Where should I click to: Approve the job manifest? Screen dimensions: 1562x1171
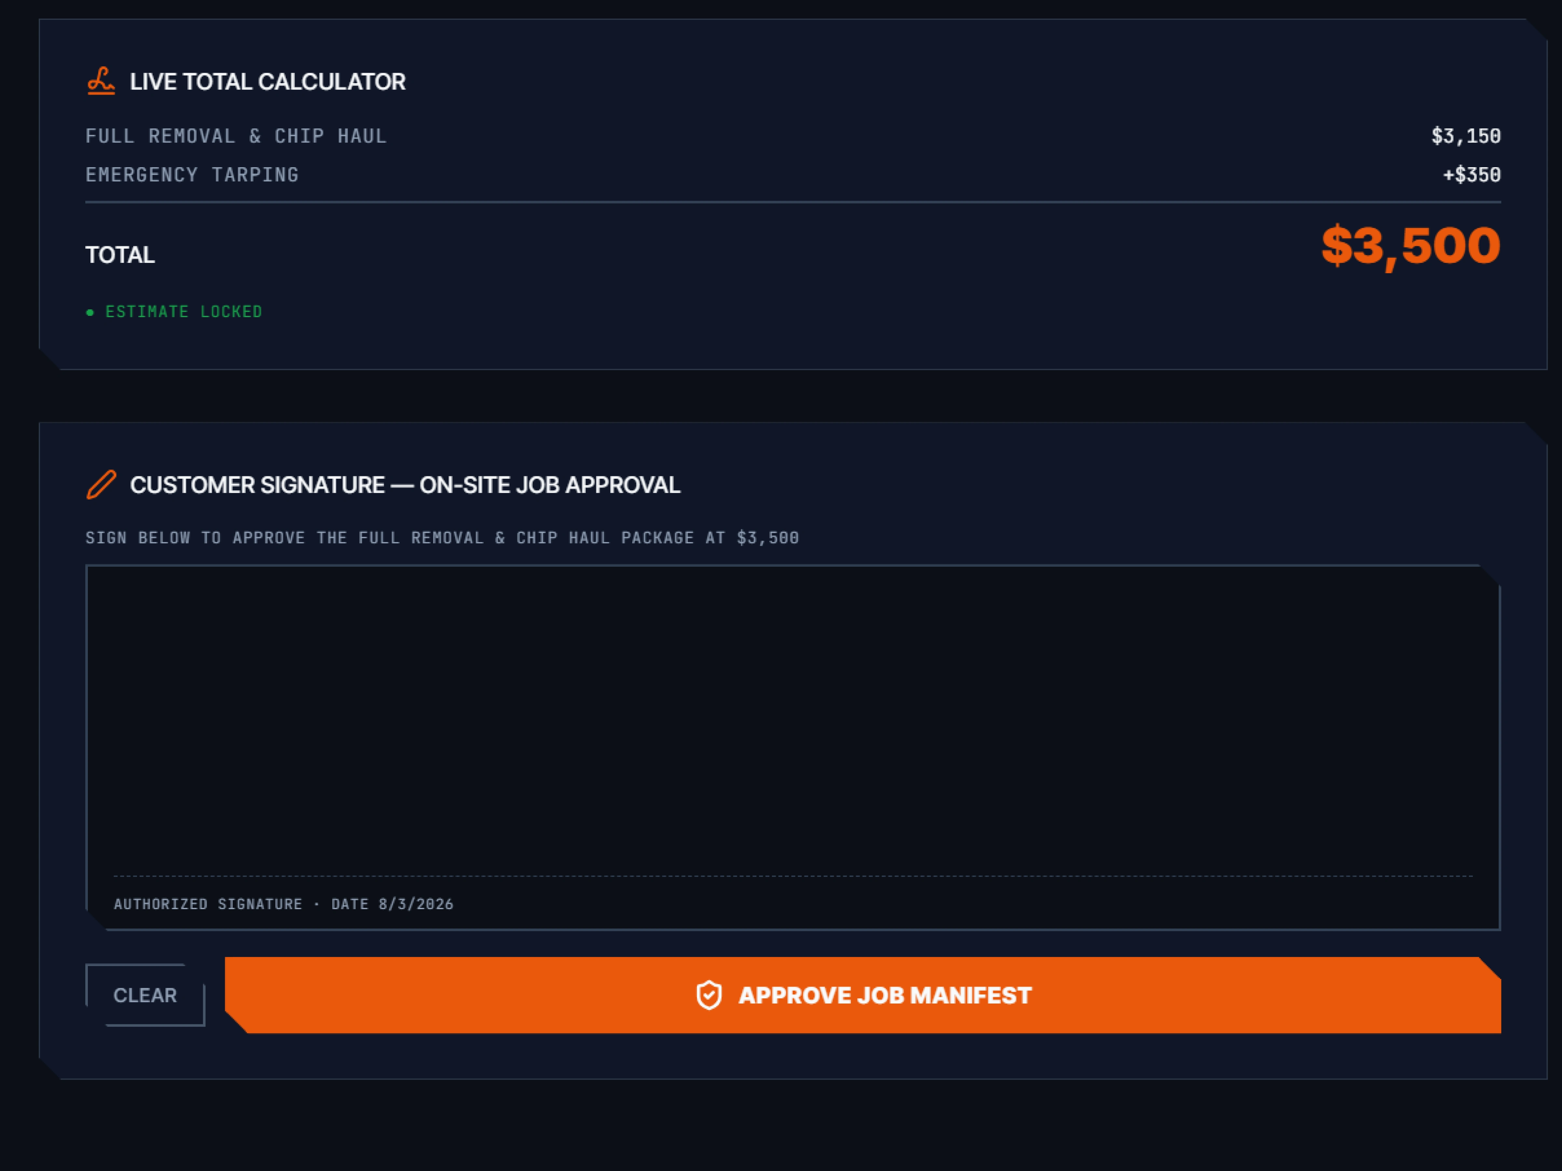tap(863, 995)
